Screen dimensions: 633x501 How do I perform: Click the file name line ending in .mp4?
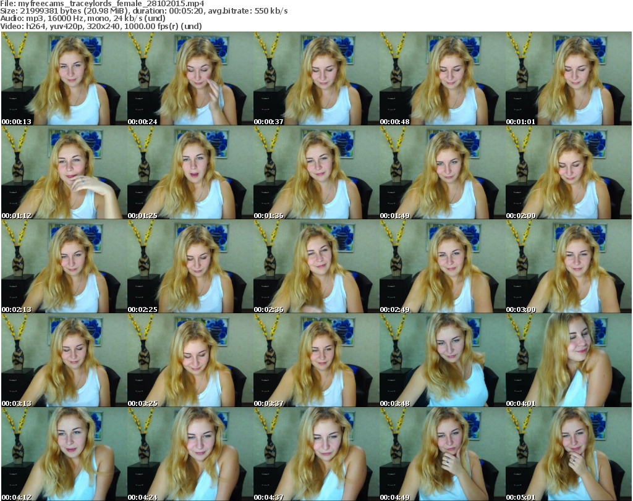pos(102,4)
